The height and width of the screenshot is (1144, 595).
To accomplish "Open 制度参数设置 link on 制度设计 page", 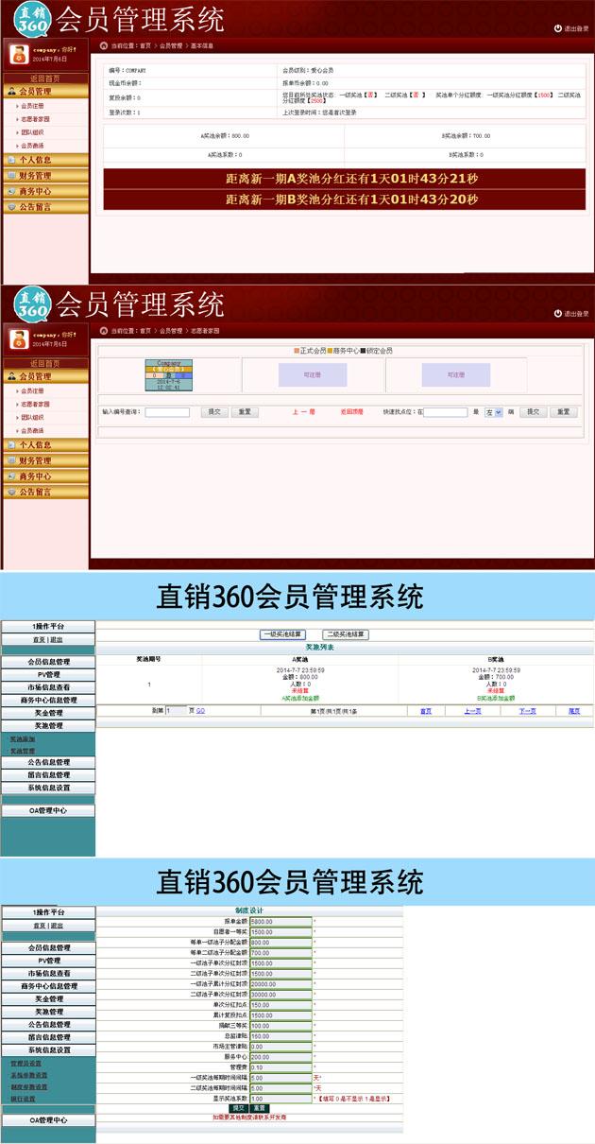I will [x=28, y=1087].
